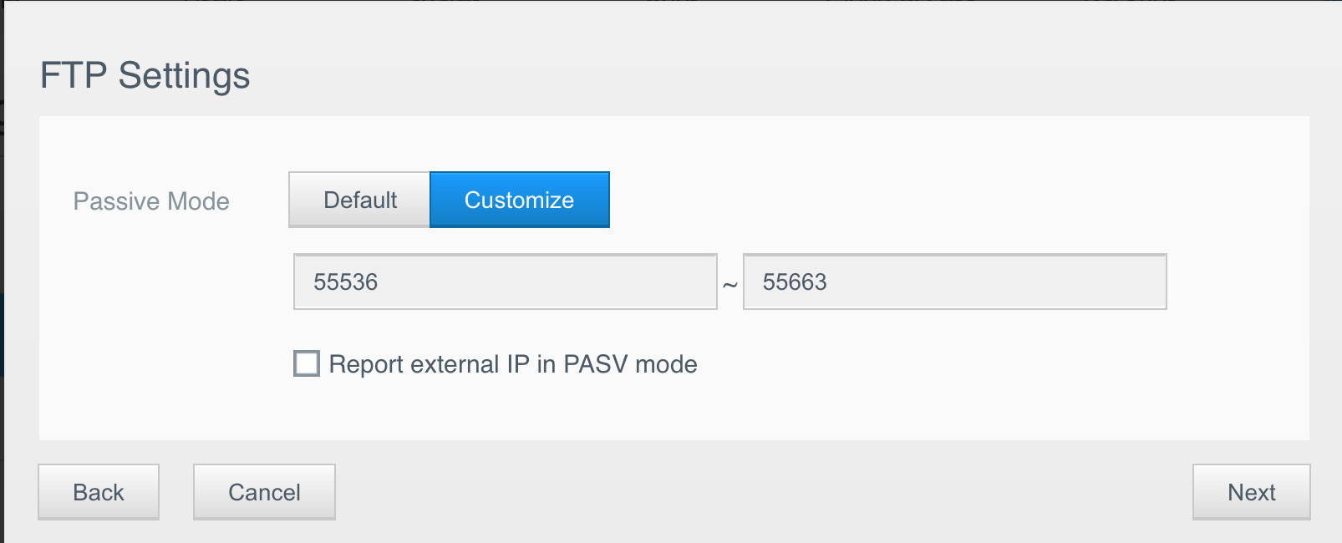Click the "Report external IP in PASV mode" label
The height and width of the screenshot is (543, 1342).
pos(513,364)
